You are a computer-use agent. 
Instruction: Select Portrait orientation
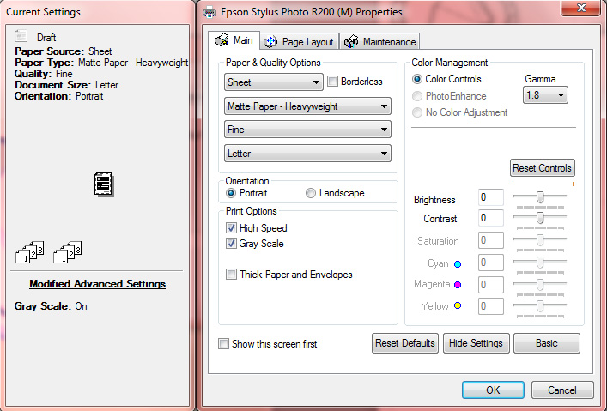[x=231, y=193]
